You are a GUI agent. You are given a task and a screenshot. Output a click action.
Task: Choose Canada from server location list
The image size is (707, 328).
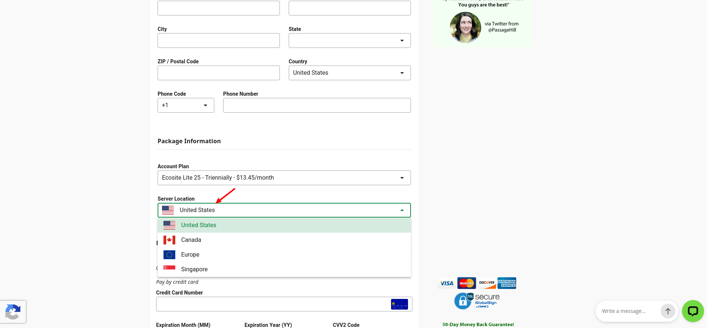(284, 240)
